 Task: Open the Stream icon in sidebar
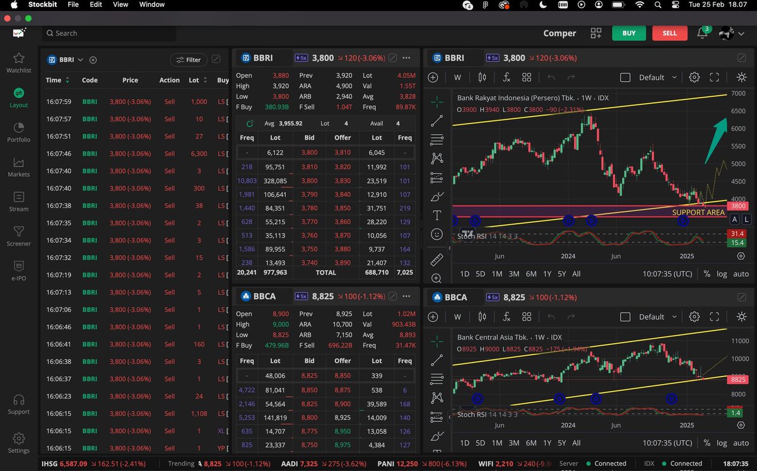[19, 197]
